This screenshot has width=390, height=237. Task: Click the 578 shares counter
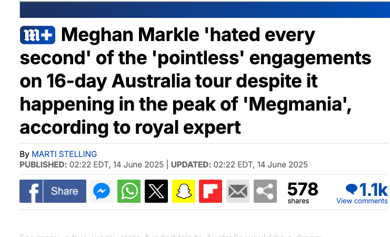(x=303, y=190)
